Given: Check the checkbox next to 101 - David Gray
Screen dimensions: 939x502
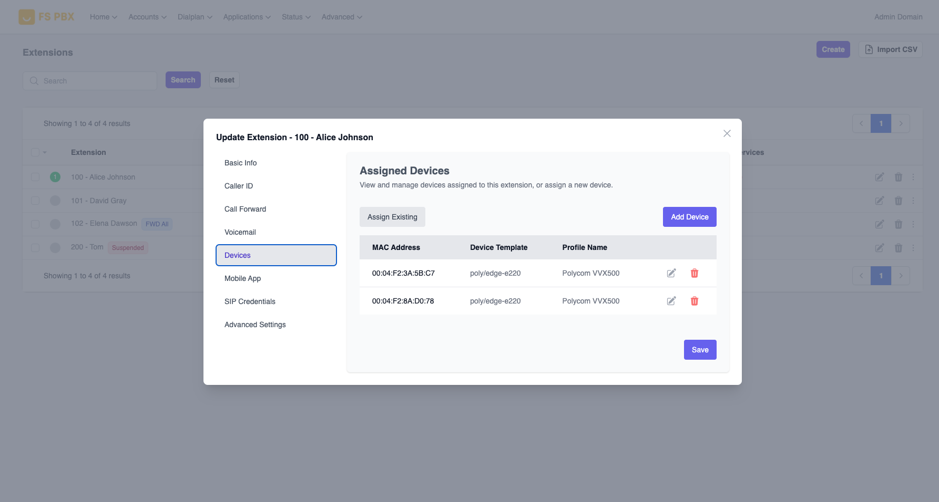Looking at the screenshot, I should tap(35, 201).
